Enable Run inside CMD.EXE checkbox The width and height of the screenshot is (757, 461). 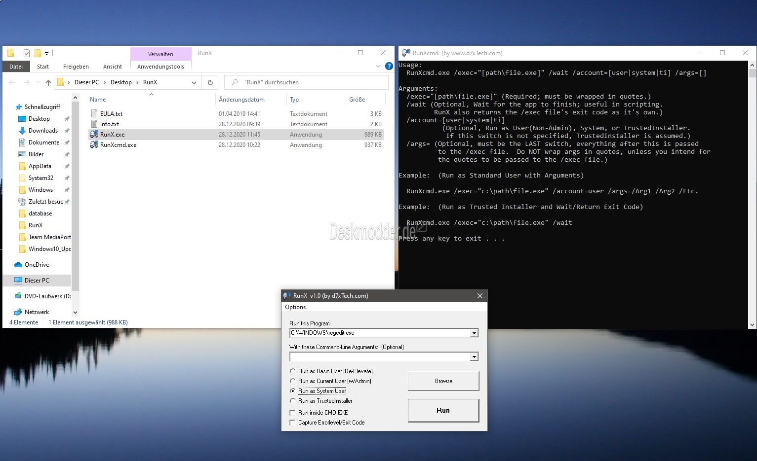click(292, 413)
